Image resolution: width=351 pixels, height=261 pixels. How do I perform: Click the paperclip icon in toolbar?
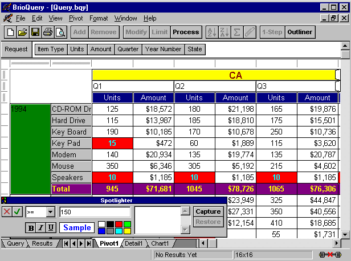[250, 32]
